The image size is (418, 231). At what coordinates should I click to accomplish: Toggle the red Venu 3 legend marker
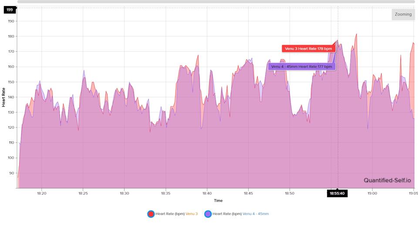coord(151,214)
